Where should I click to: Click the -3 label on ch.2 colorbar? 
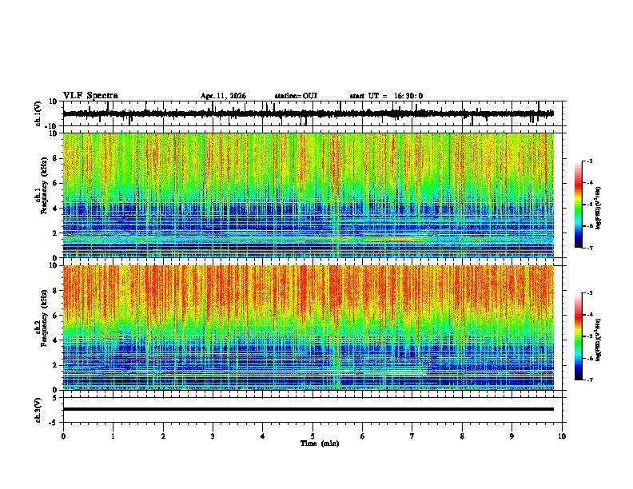click(x=590, y=293)
